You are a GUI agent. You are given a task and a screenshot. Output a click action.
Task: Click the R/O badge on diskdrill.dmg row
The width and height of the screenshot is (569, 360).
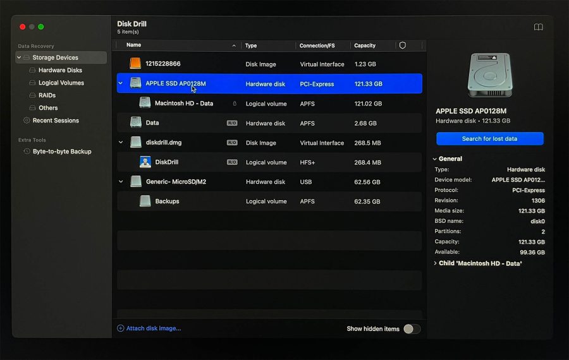pyautogui.click(x=232, y=143)
